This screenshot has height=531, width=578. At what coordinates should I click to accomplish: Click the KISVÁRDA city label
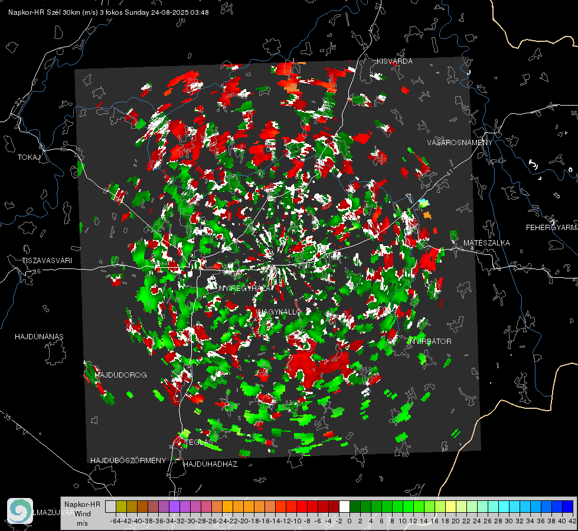(394, 61)
